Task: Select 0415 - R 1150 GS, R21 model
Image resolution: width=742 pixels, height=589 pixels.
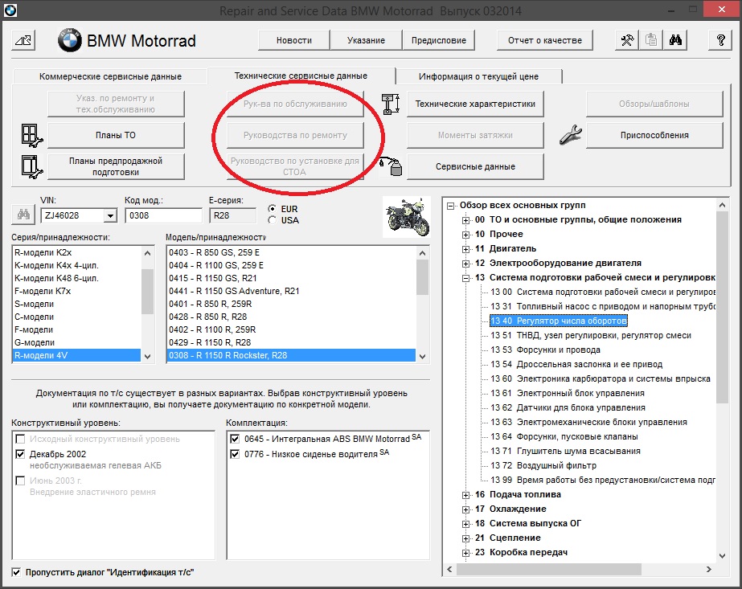Action: click(292, 278)
